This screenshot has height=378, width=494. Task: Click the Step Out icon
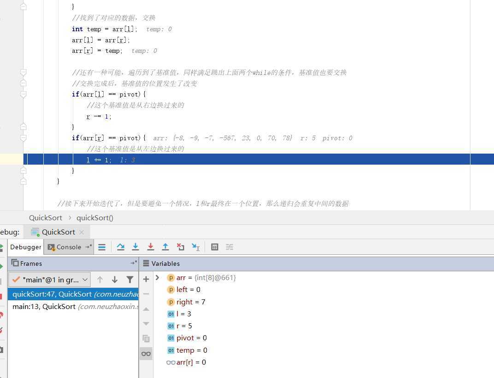tap(165, 247)
